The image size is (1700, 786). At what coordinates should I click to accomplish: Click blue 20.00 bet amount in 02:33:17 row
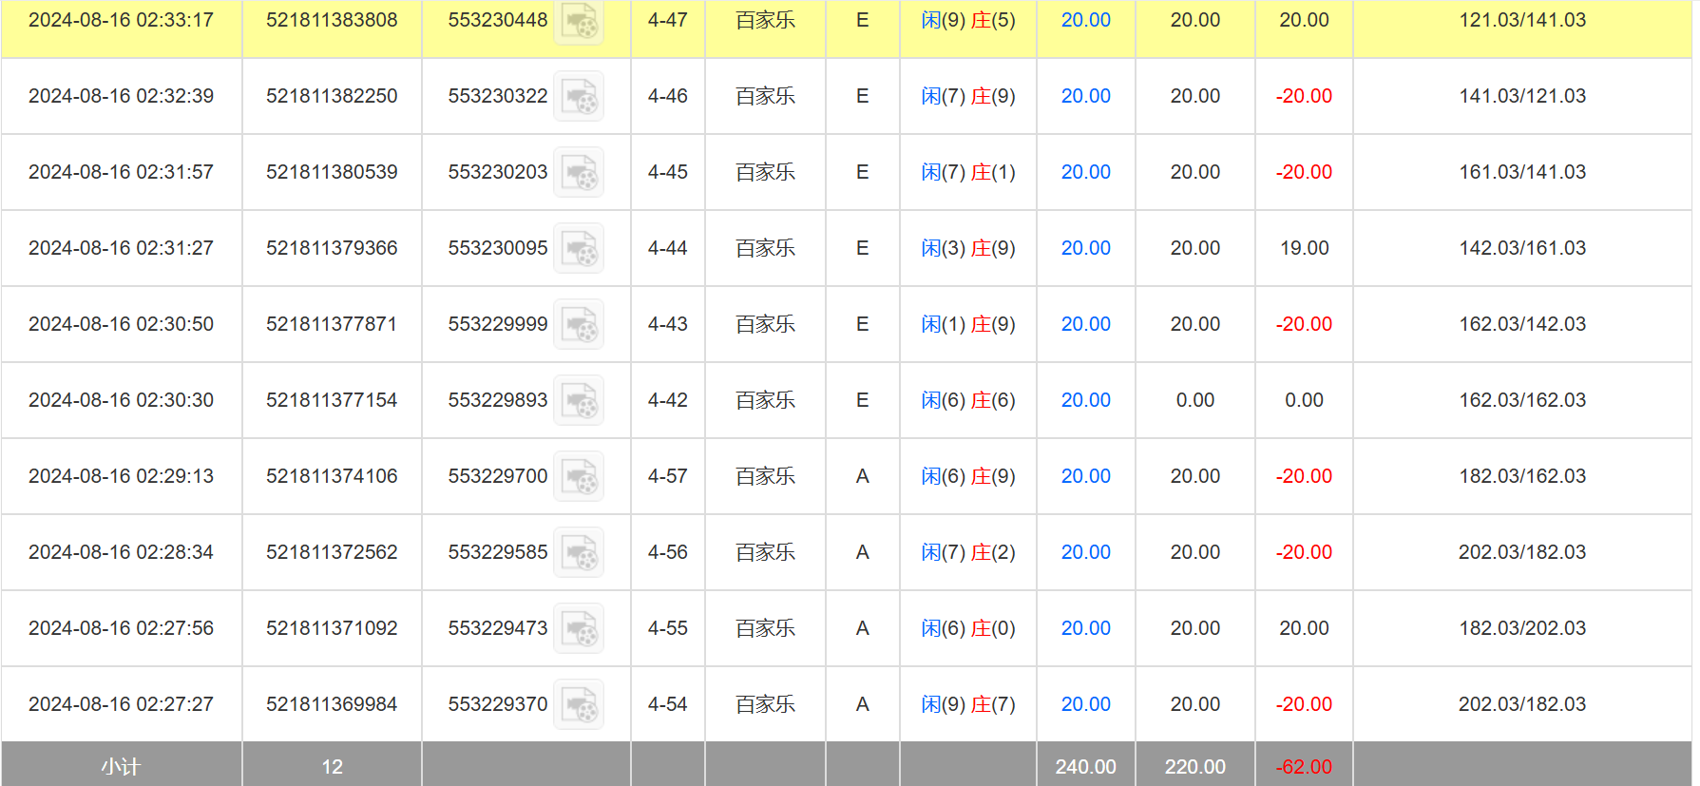pyautogui.click(x=1085, y=20)
